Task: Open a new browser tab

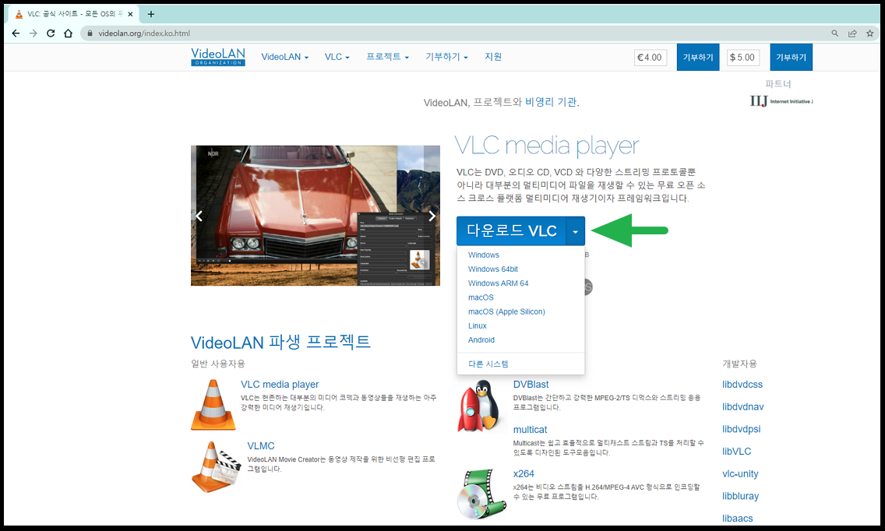Action: pyautogui.click(x=150, y=14)
